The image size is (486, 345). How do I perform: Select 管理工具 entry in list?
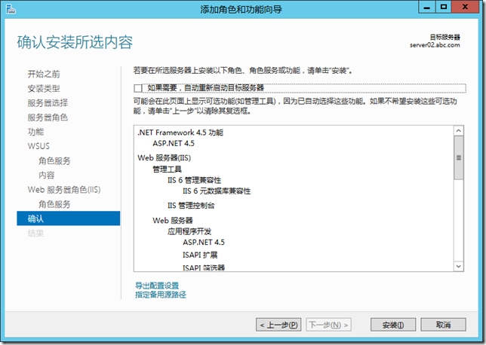point(167,169)
